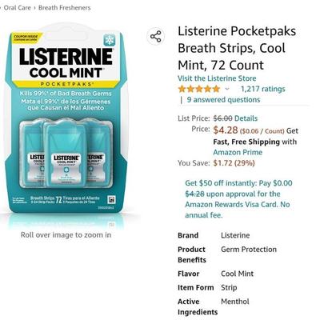The width and height of the screenshot is (320, 320).
Task: Click the Amazon Prime link
Action: [x=238, y=152]
